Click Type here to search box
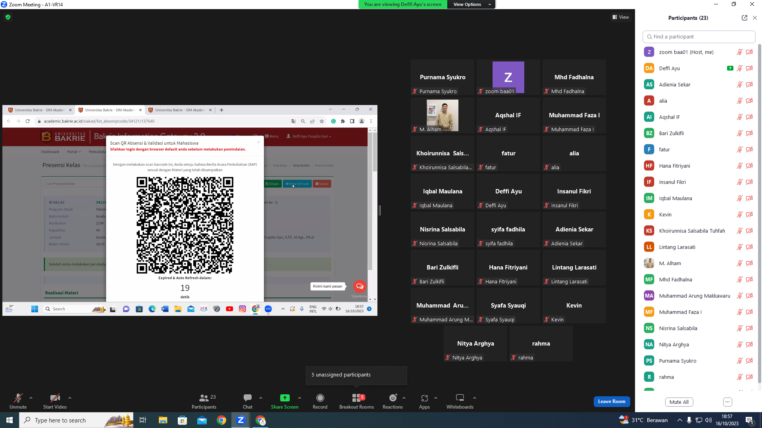Viewport: 762px width, 428px height. coord(77,420)
